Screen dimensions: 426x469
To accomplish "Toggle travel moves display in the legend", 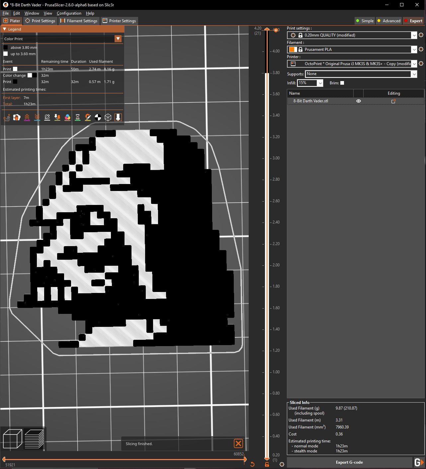I will click(x=7, y=117).
